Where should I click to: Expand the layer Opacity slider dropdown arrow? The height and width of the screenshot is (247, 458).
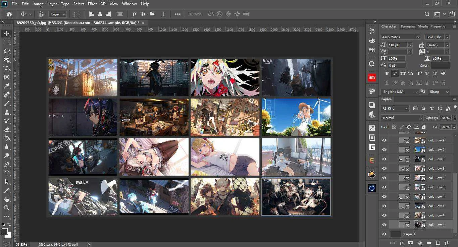(x=454, y=118)
